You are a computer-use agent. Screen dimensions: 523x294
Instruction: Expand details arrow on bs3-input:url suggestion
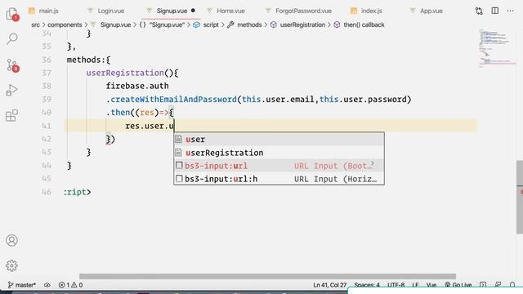373,163
